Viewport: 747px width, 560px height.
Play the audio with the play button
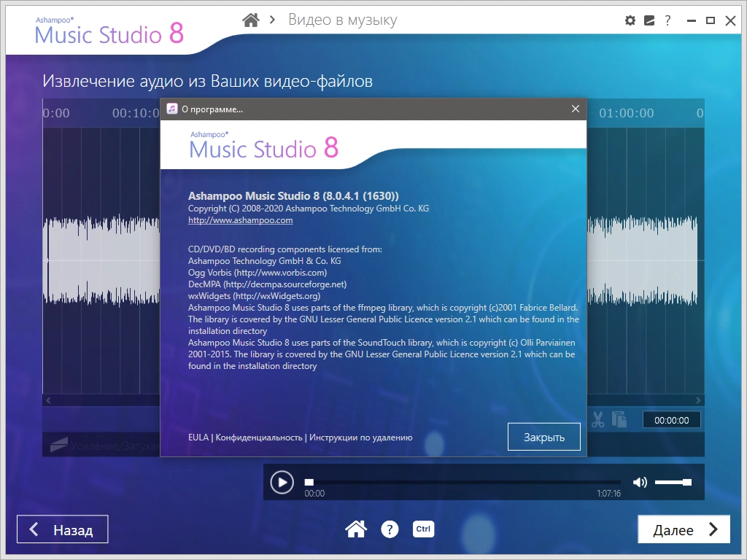pos(282,483)
